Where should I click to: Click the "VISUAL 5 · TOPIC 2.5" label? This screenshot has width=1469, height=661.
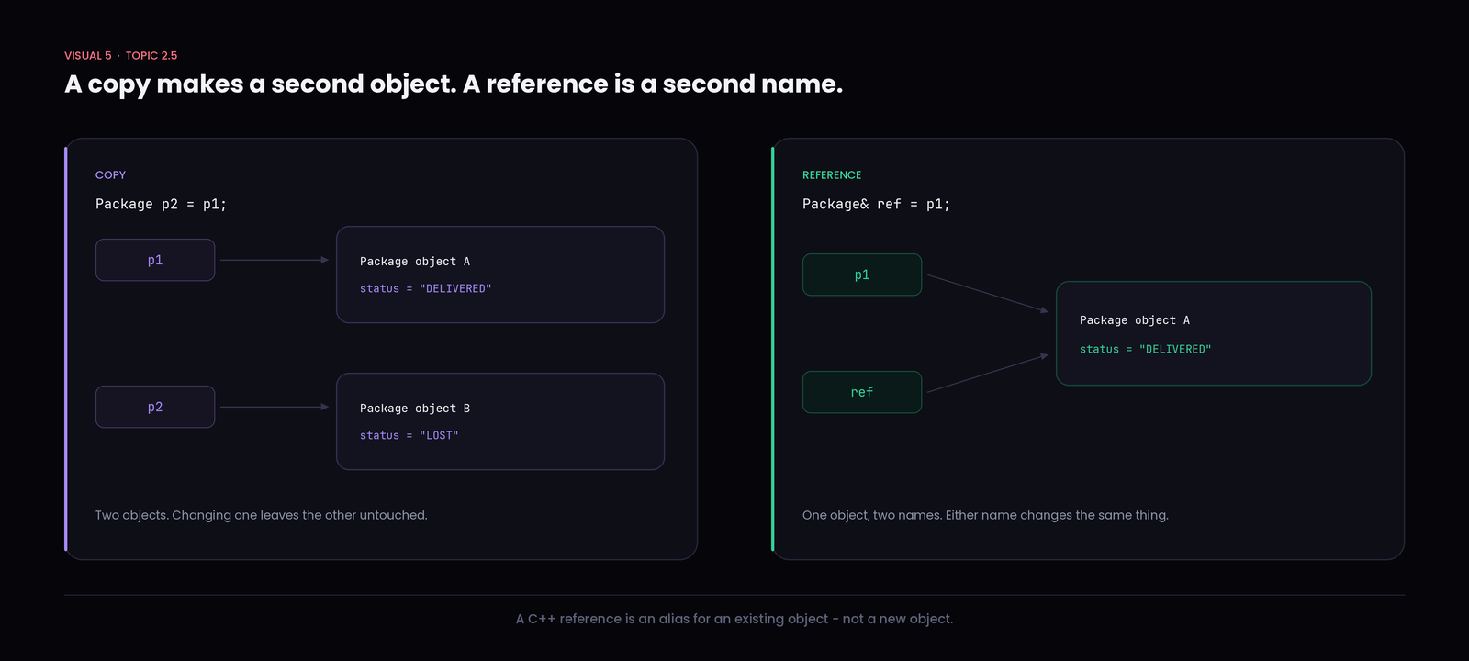120,55
